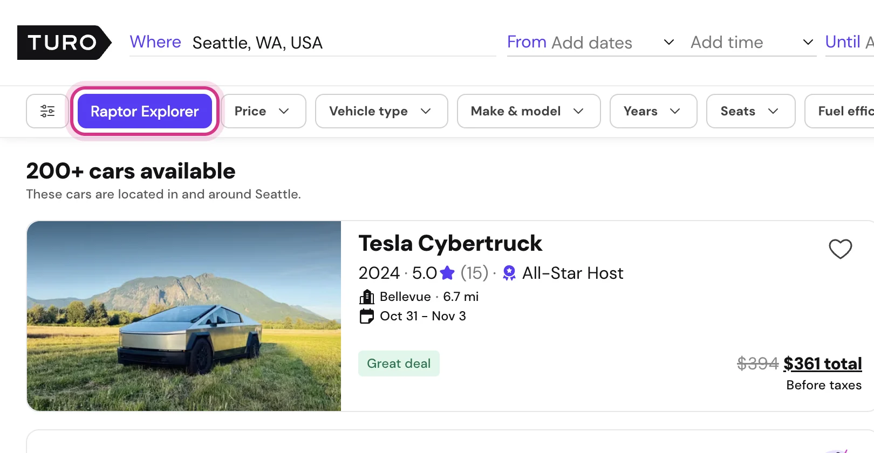Open the Add time dropdown
Screen dimensions: 874x453
[752, 42]
